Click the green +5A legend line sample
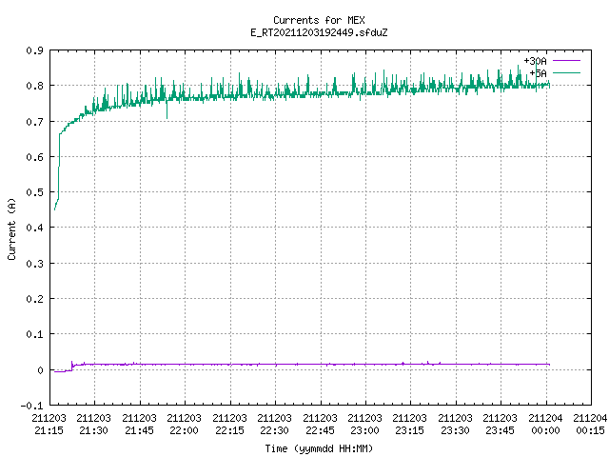609x457 pixels. [567, 72]
